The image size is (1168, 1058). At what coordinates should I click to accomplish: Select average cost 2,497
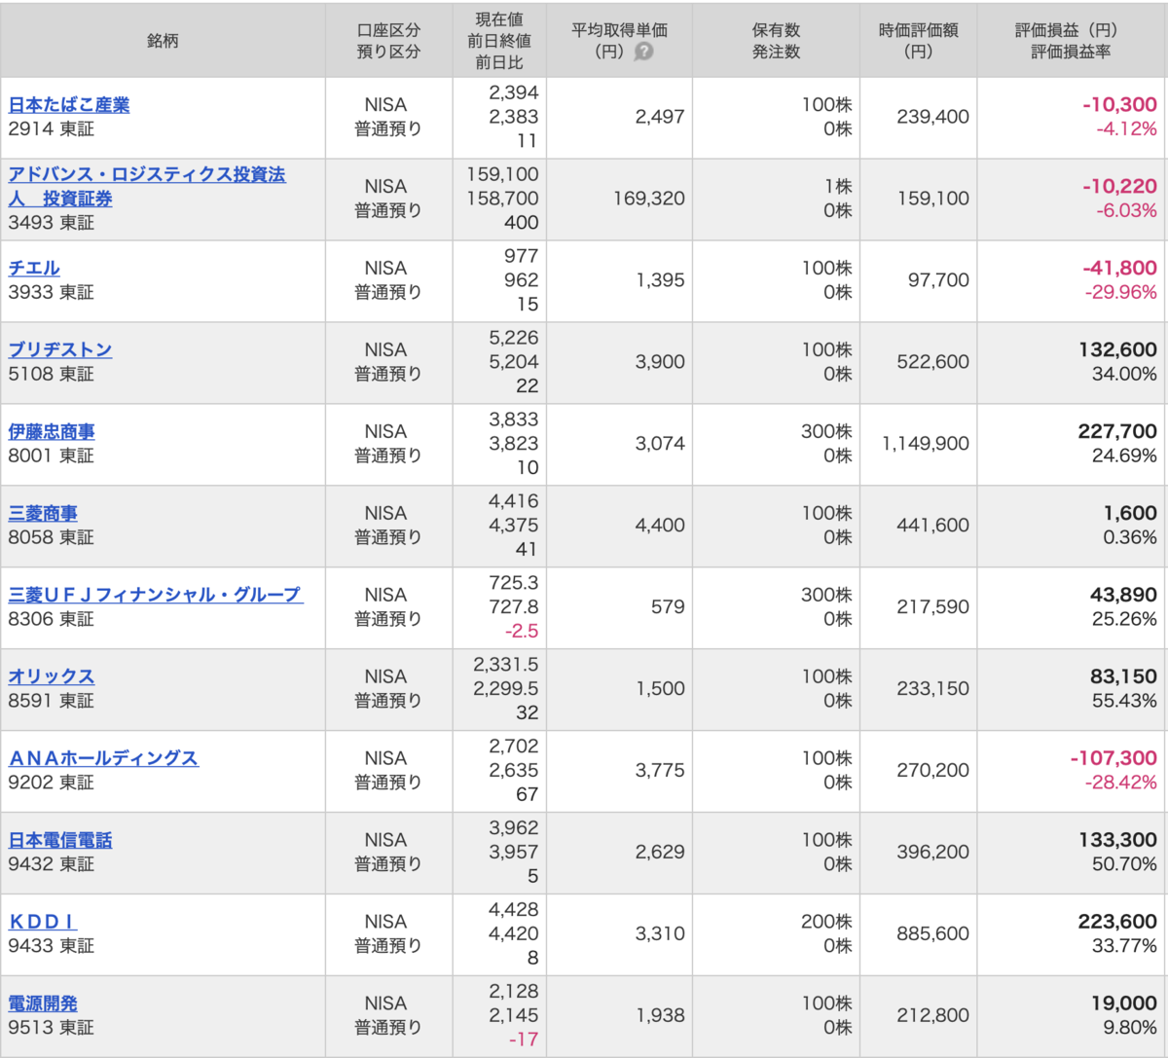coord(660,117)
